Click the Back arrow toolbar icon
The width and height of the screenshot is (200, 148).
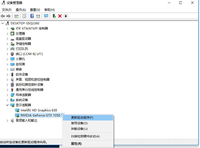3,16
